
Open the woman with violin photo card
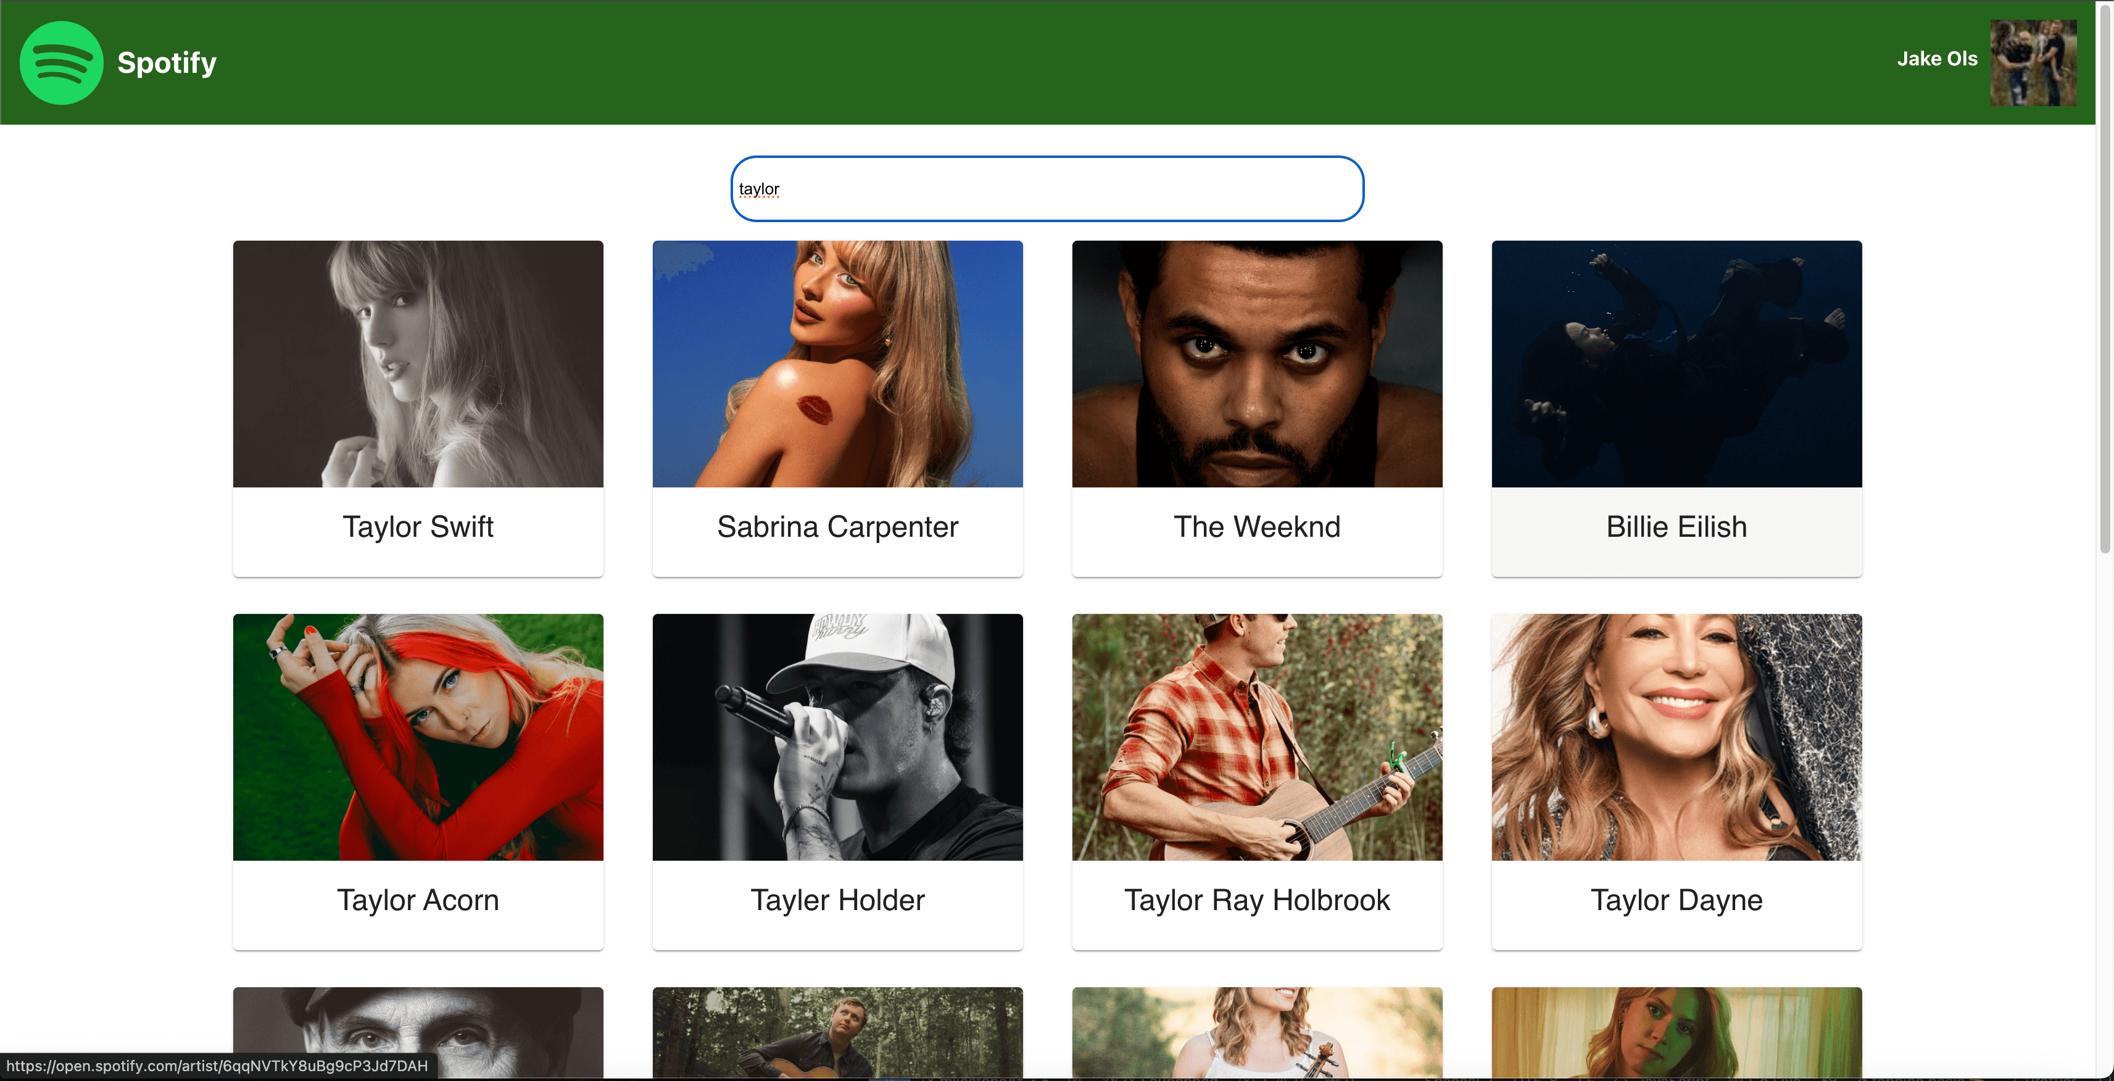coord(1256,1032)
